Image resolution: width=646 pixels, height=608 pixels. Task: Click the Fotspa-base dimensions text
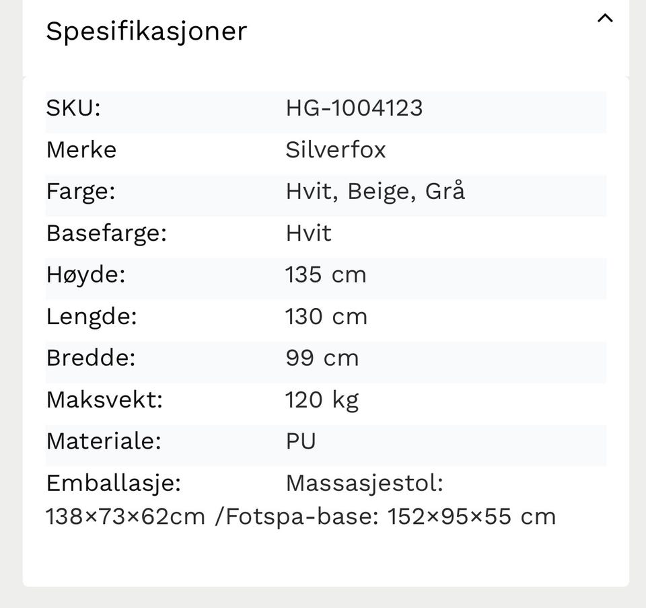tap(390, 517)
